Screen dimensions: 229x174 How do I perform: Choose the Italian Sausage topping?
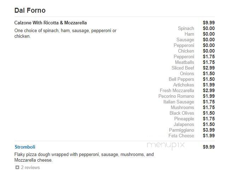(x=179, y=102)
